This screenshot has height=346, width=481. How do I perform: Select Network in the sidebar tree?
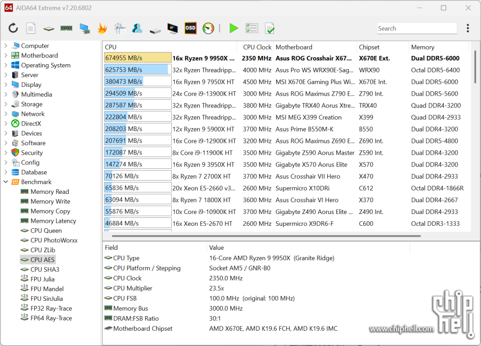click(x=32, y=114)
